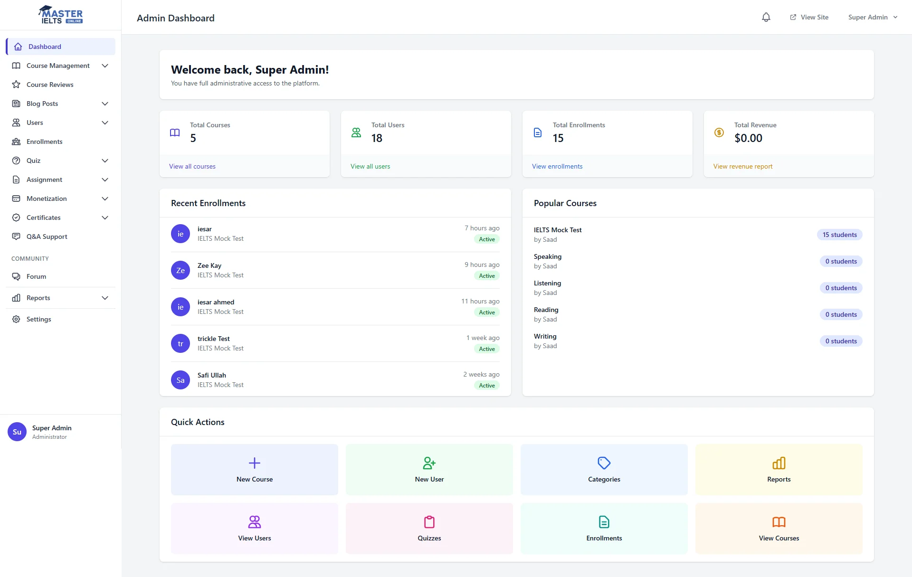Click the Reading course title

click(546, 310)
